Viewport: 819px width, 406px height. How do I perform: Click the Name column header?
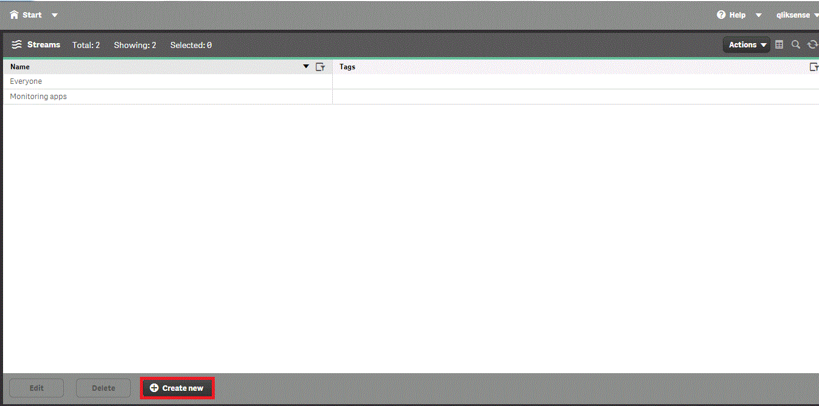[x=20, y=67]
